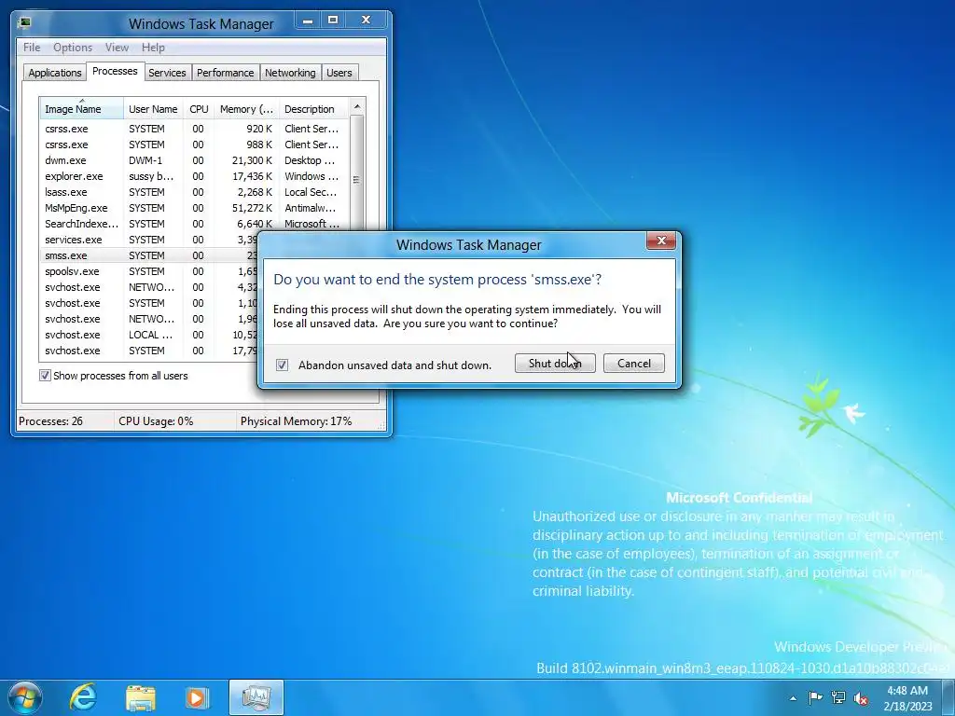Click the Start orb on the taskbar

tap(25, 697)
